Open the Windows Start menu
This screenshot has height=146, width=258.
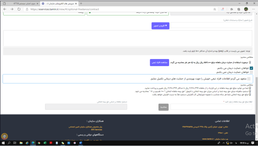click(x=3, y=143)
